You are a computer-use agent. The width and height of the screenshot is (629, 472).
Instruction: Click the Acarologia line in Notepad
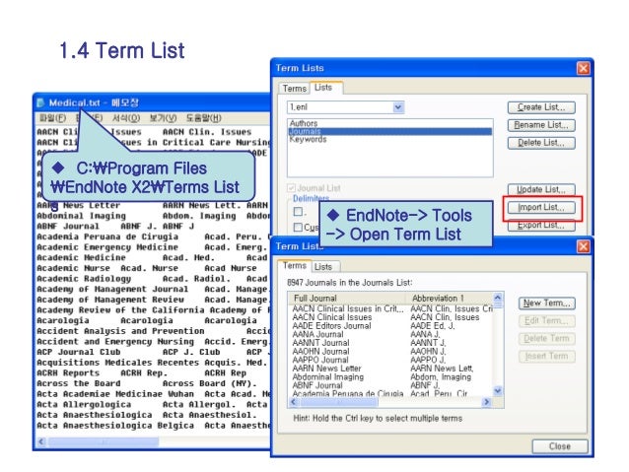pos(147,320)
